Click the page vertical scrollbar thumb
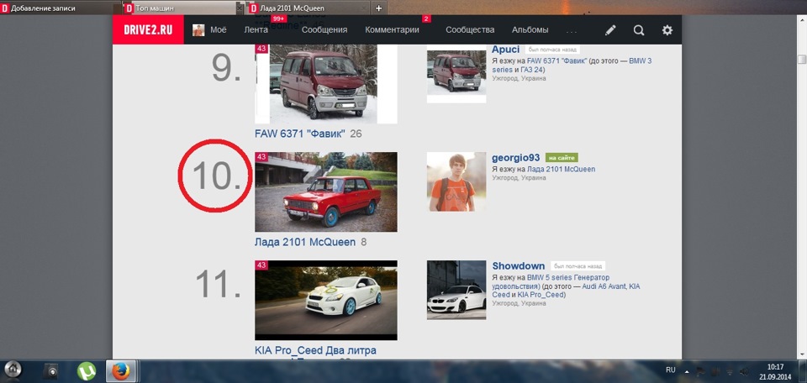Image resolution: width=807 pixels, height=383 pixels. pos(802,59)
